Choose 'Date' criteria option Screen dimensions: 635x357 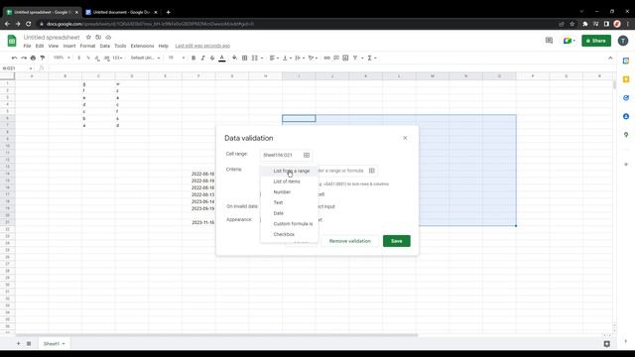pyautogui.click(x=289, y=213)
